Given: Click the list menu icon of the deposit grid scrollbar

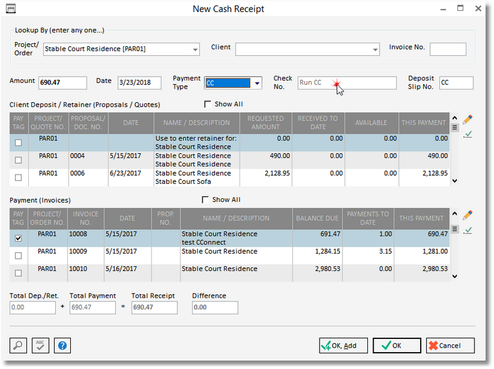Looking at the screenshot, I should (x=455, y=127).
